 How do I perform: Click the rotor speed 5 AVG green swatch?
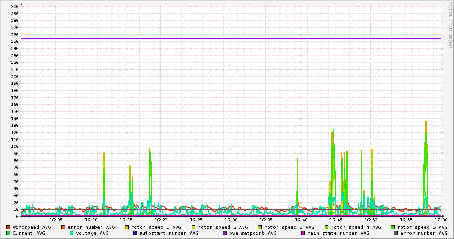click(393, 227)
